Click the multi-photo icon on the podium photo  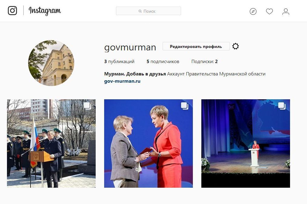(x=87, y=106)
